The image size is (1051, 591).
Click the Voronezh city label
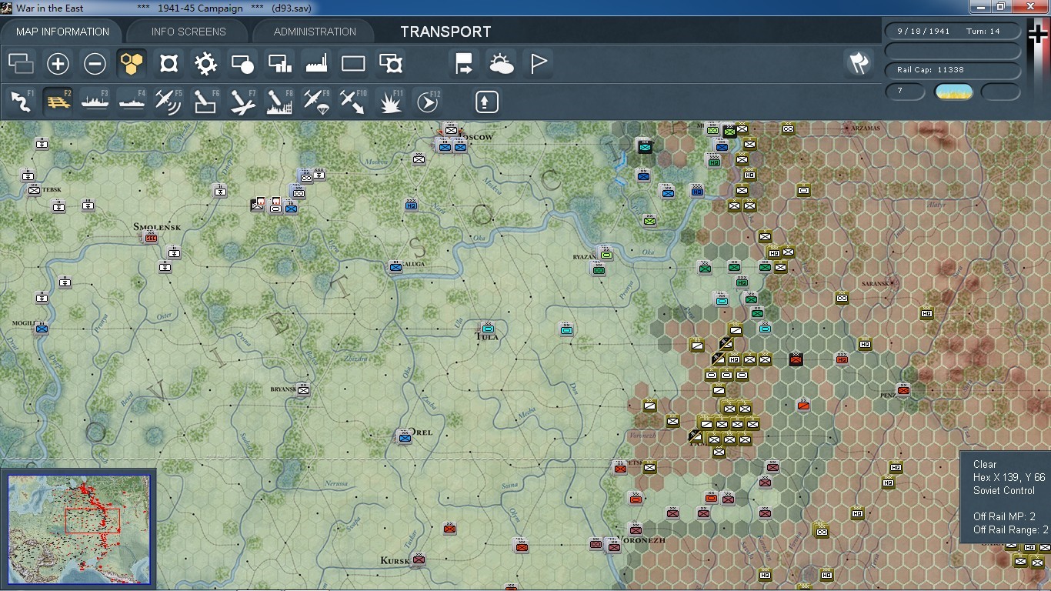641,540
